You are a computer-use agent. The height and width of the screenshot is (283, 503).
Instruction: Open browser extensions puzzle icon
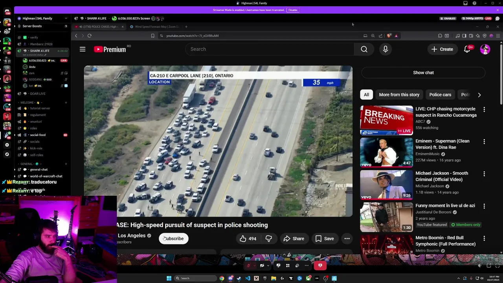point(440,36)
